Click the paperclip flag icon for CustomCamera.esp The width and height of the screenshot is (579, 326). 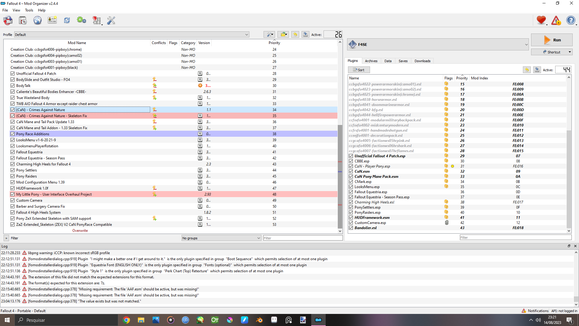tap(447, 222)
